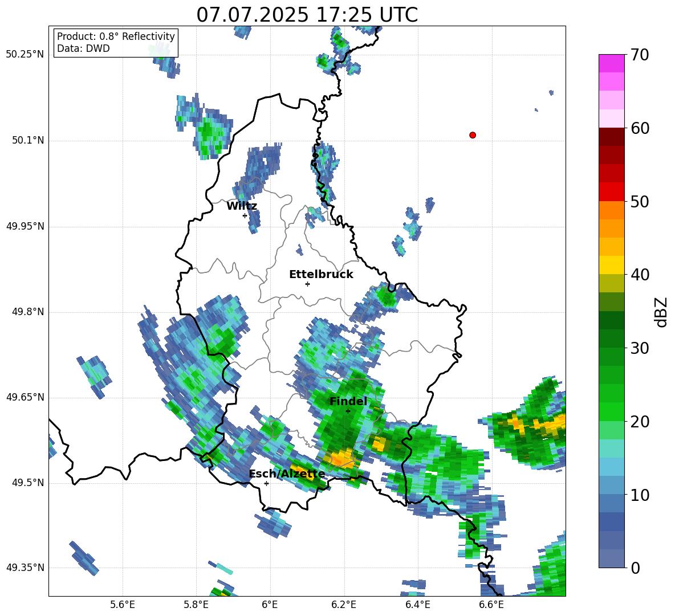The height and width of the screenshot is (616, 675).
Task: Click the 5.6°E longitude label
Action: click(123, 605)
